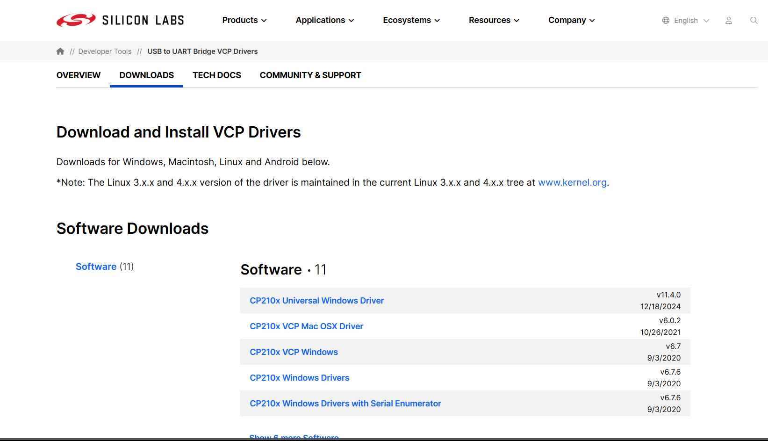Click version v6.7 text

click(x=673, y=347)
